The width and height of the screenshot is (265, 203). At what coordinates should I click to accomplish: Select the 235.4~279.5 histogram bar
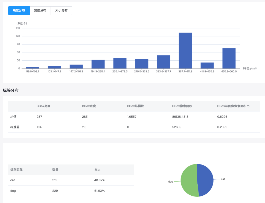[x=120, y=63]
